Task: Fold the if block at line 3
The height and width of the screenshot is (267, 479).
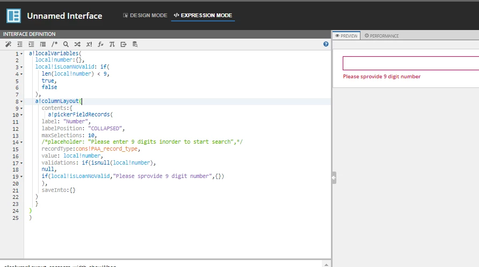Action: click(x=21, y=67)
